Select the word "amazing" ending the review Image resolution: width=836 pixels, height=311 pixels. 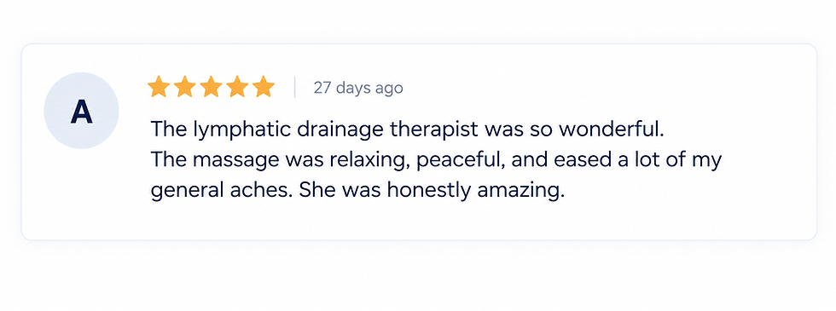click(517, 191)
